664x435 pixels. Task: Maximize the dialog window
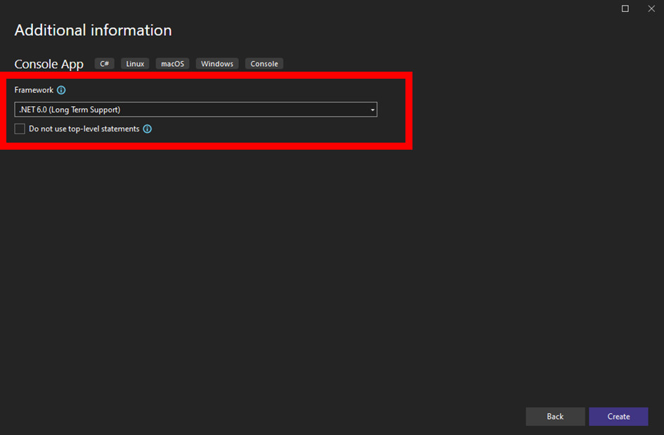pos(625,8)
